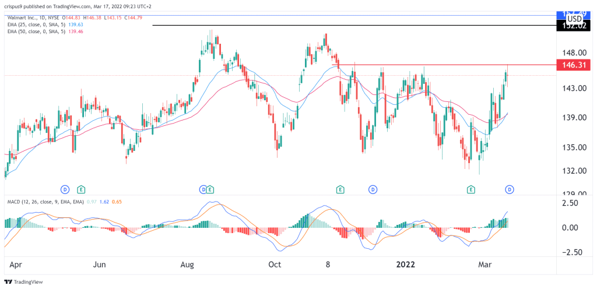Viewport: 597px width, 289px height.
Task: Click the earnings marker in mid-August
Action: click(x=210, y=189)
